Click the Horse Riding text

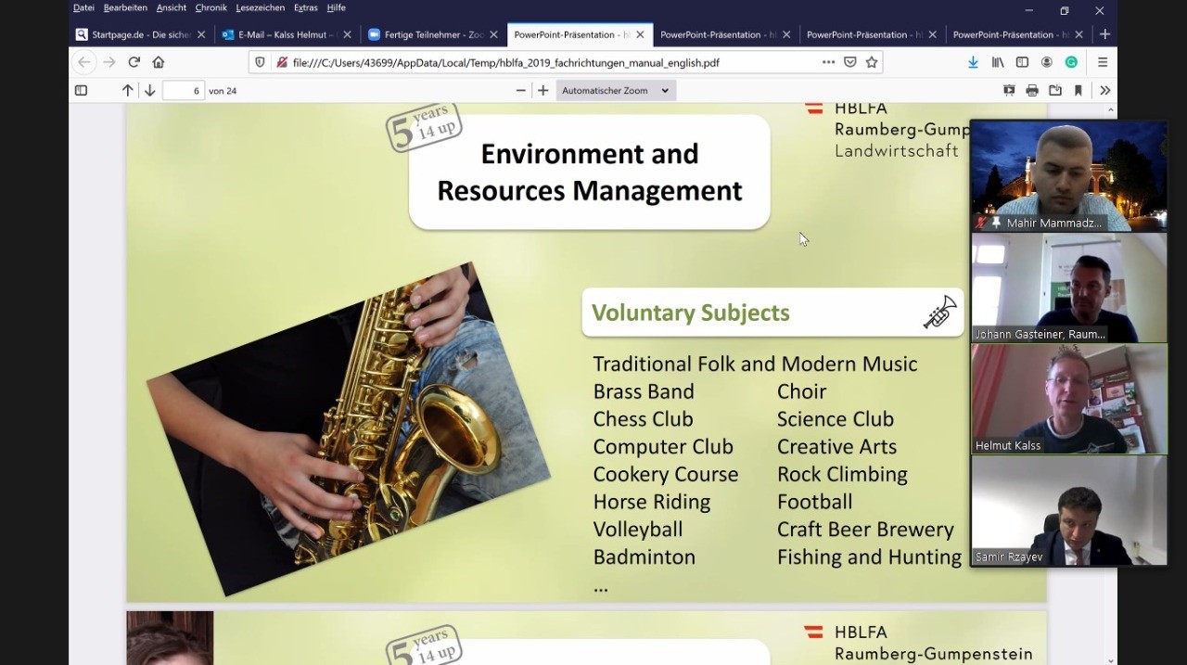[x=652, y=502]
